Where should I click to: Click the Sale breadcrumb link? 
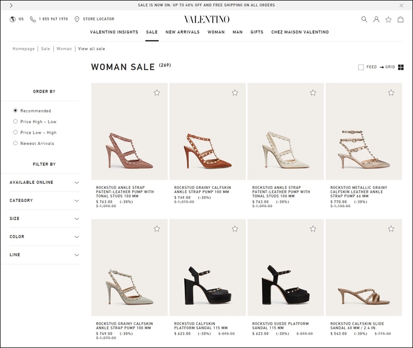tap(45, 49)
